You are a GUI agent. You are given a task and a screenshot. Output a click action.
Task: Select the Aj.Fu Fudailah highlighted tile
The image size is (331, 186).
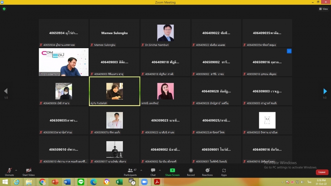(x=114, y=91)
